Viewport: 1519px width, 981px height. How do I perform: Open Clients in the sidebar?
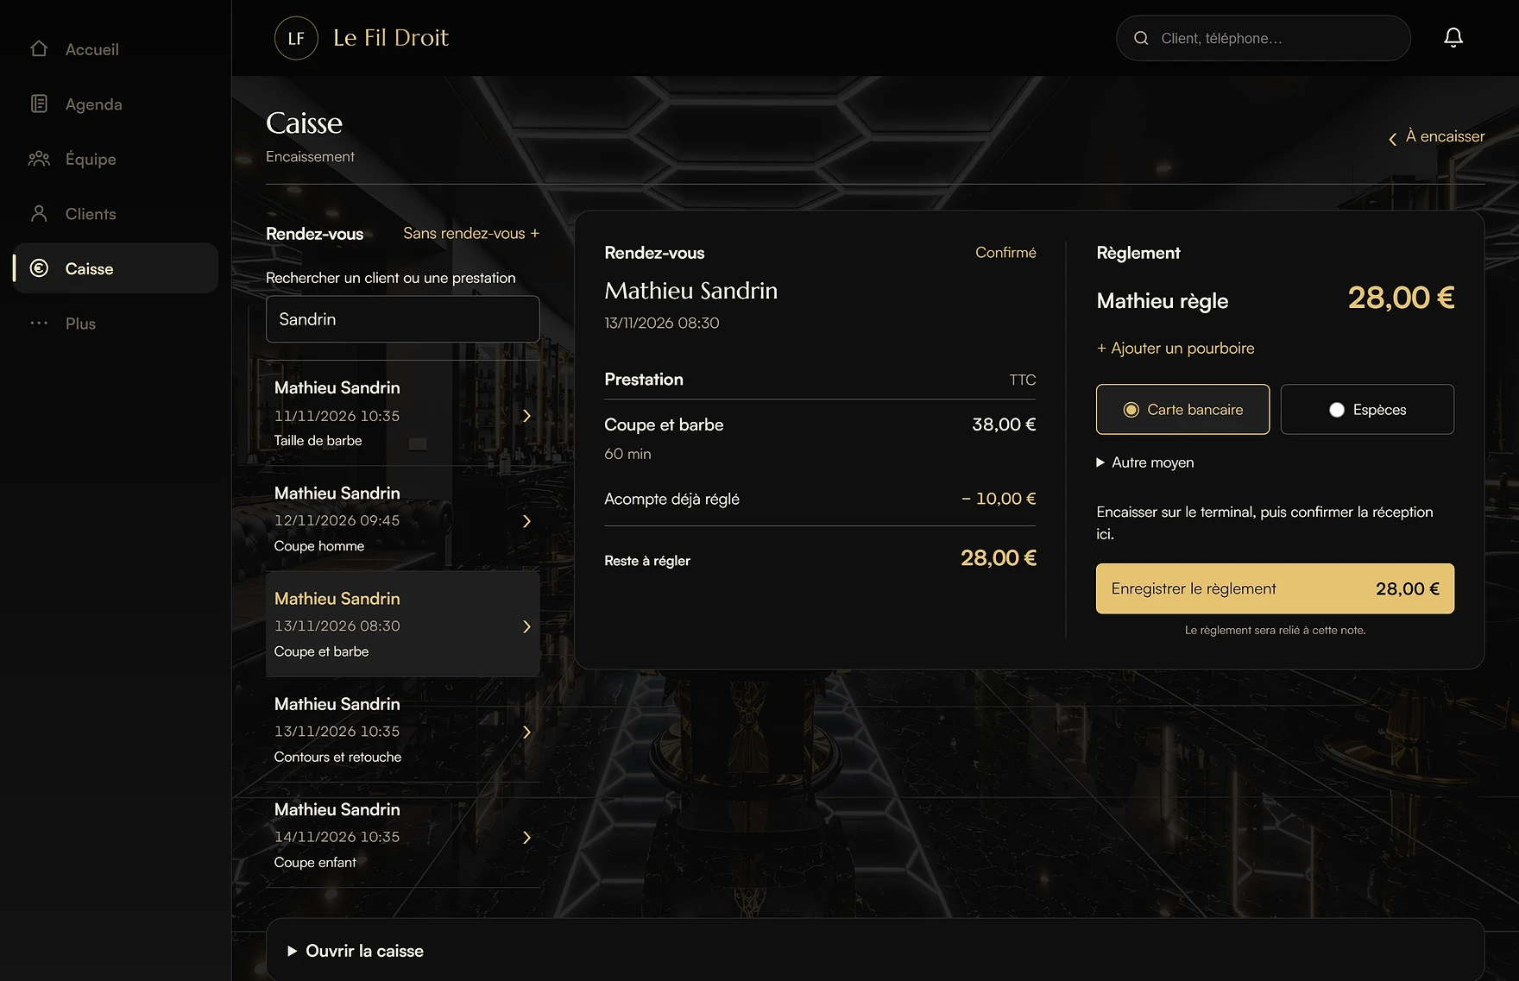click(116, 214)
